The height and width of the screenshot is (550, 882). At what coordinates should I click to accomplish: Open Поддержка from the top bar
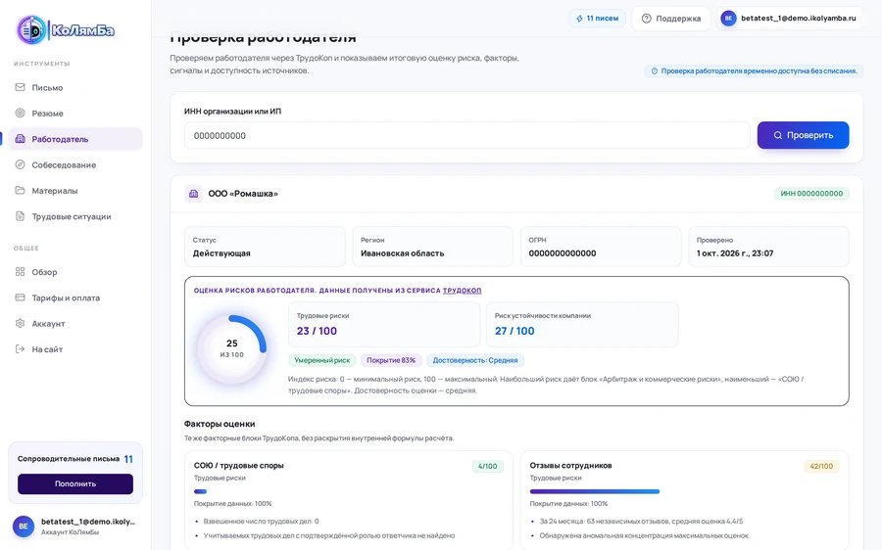coord(671,19)
